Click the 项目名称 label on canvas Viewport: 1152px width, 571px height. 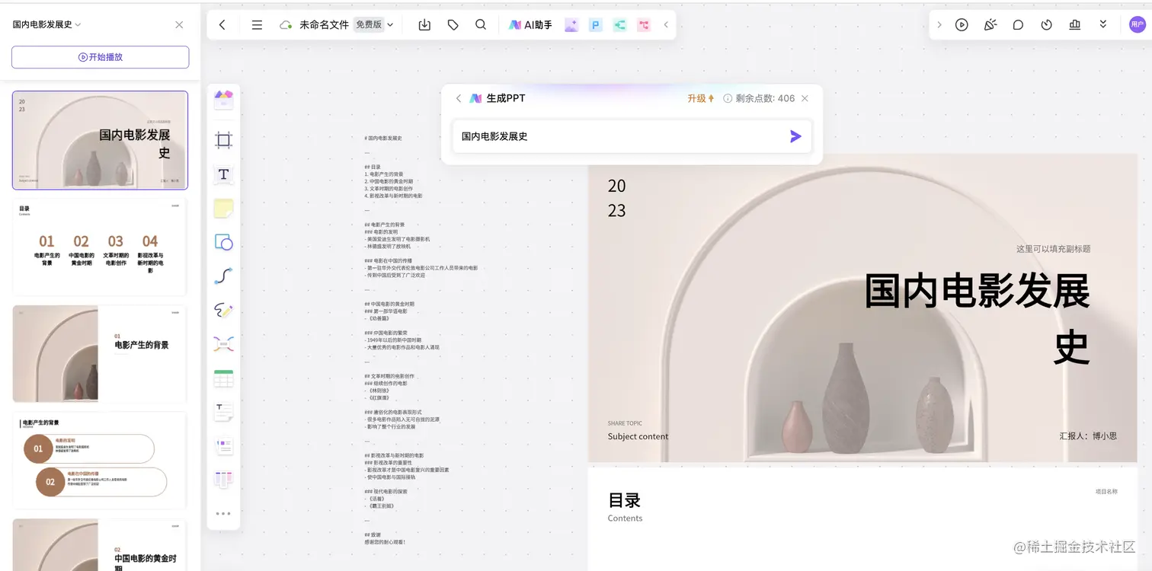pyautogui.click(x=1106, y=492)
